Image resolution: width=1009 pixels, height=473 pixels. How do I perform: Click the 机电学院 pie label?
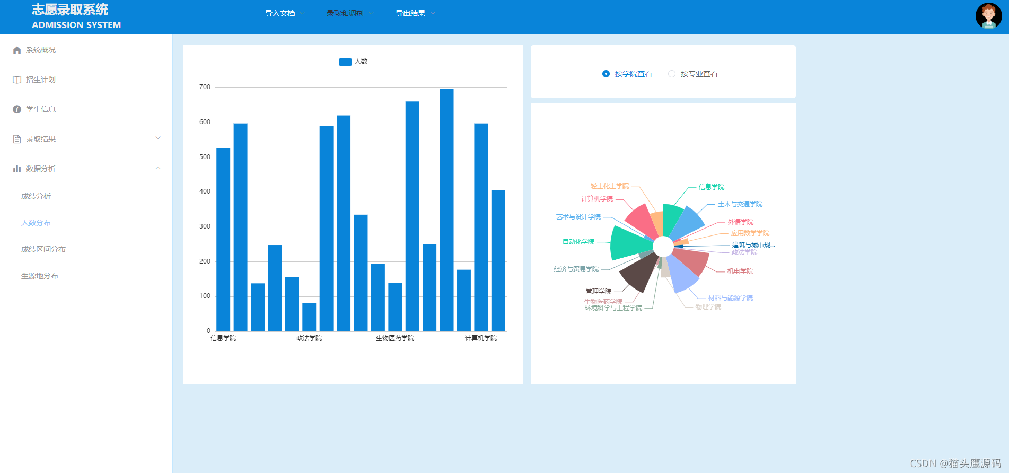(x=740, y=271)
